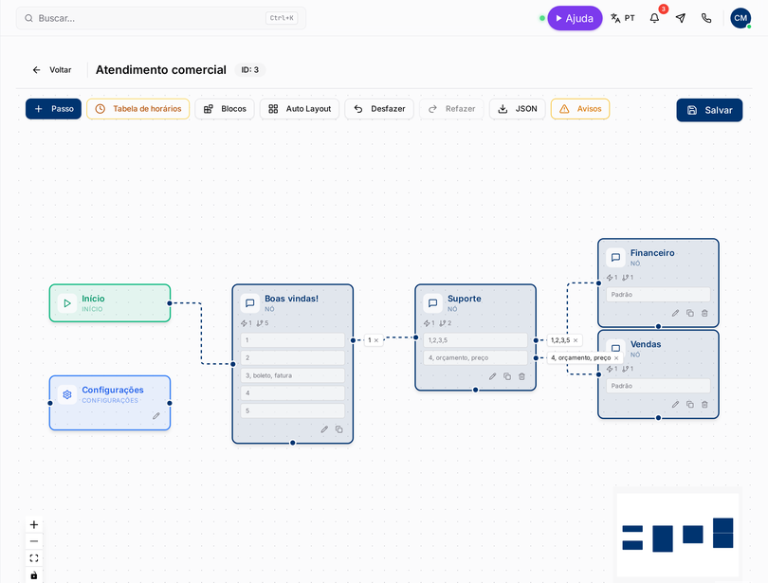Apply Auto Layout to the flow

300,109
